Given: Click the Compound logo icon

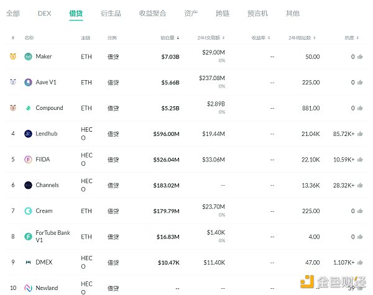Looking at the screenshot, I should (28, 108).
